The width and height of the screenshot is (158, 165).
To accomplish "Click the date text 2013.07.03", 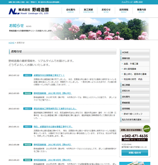I will [x=14, y=109].
